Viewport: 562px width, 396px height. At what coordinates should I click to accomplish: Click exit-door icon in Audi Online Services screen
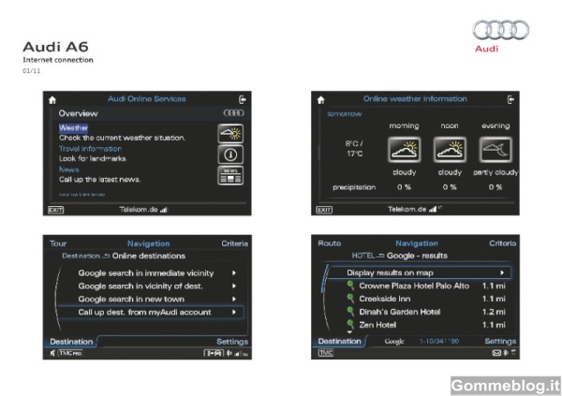click(243, 99)
